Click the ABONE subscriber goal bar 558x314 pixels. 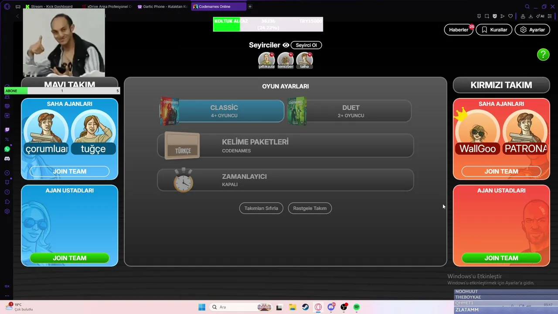pyautogui.click(x=62, y=91)
